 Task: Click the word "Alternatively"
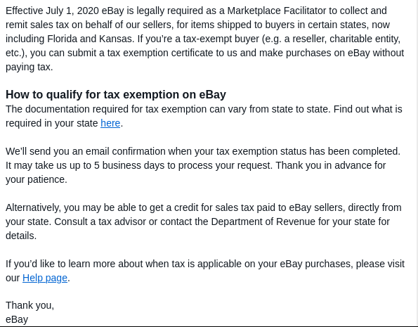32,207
